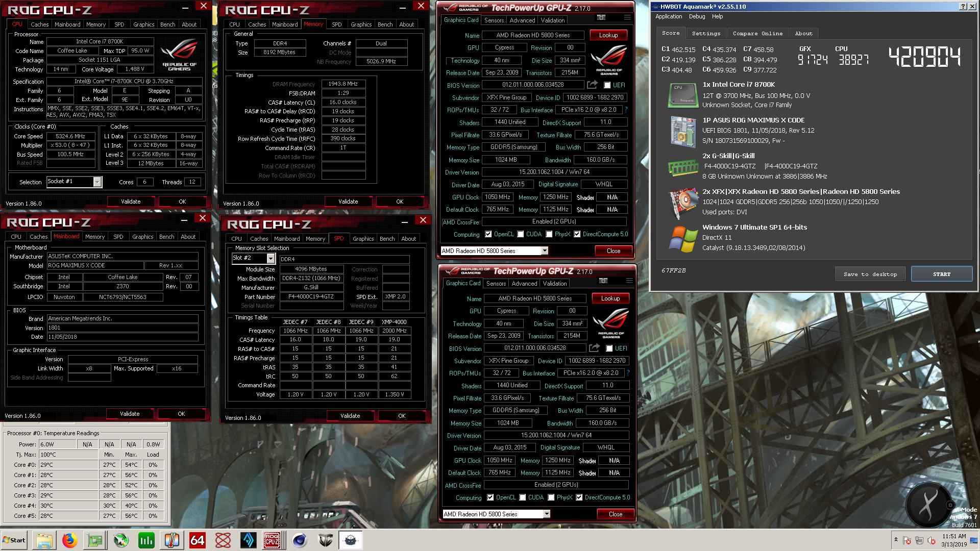Click the muted volume speaker tray icon

932,540
